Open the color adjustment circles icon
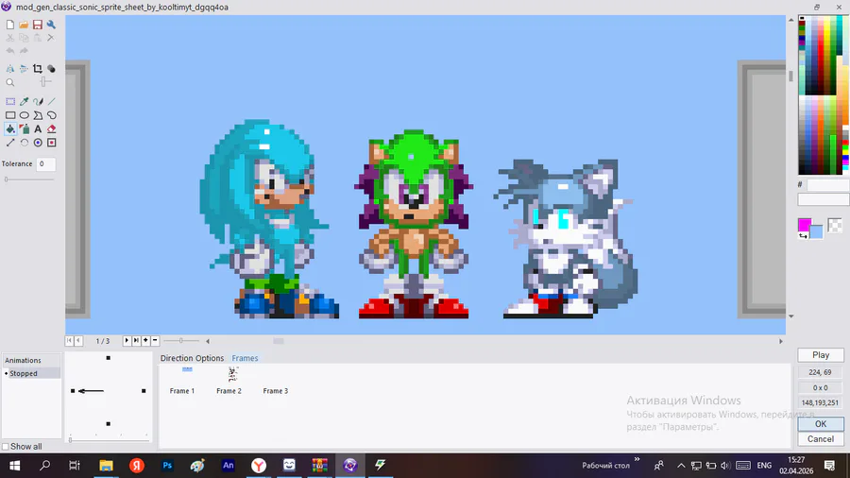 pyautogui.click(x=51, y=69)
